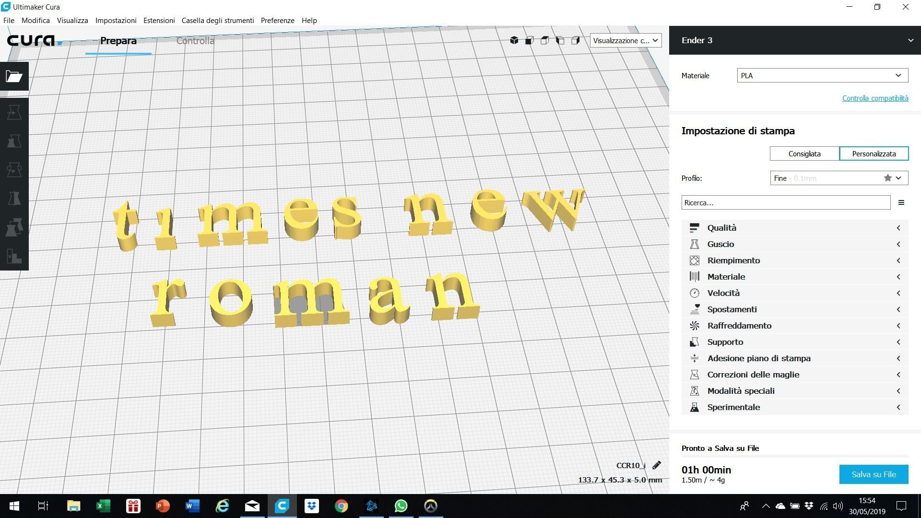
Task: Switch to Consigliata print setup mode
Action: tap(804, 154)
